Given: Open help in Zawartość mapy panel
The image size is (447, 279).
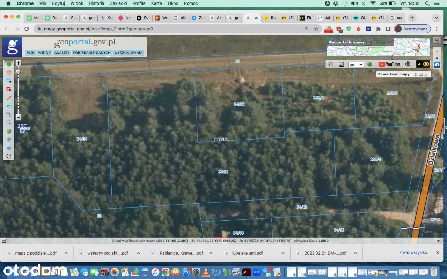Looking at the screenshot, I should point(416,75).
